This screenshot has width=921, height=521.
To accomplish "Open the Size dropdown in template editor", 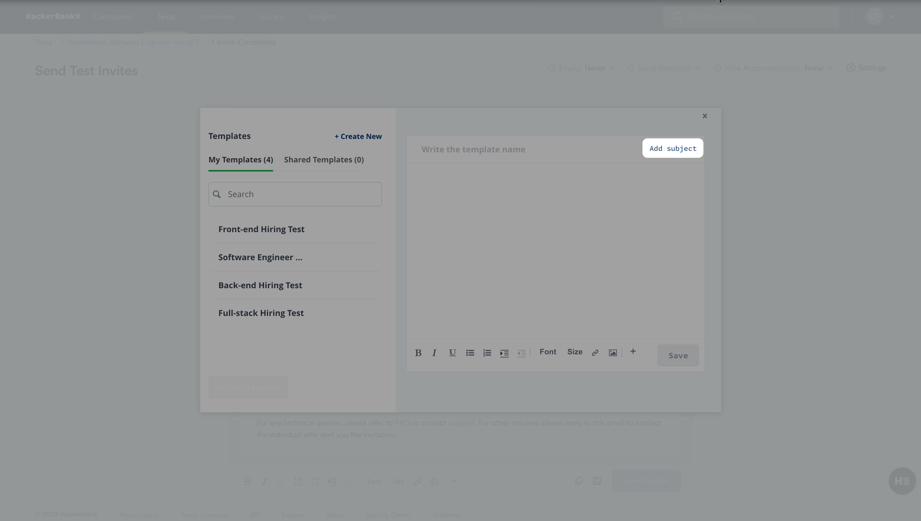I will click(x=575, y=352).
